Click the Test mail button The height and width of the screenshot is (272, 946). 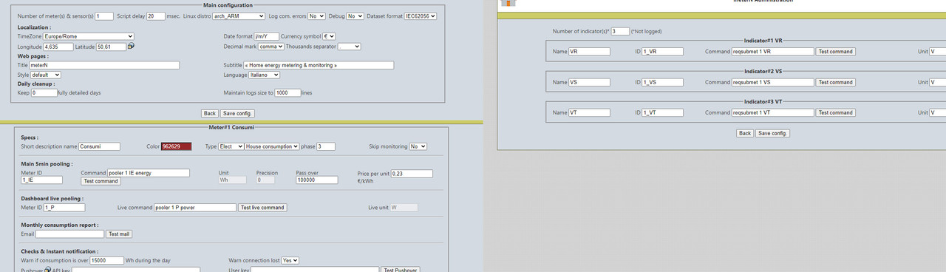click(x=119, y=234)
